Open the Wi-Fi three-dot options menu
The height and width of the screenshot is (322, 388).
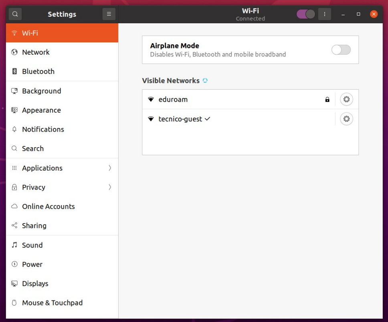pos(324,14)
